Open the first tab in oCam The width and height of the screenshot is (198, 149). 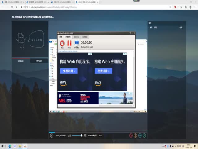click(61, 37)
